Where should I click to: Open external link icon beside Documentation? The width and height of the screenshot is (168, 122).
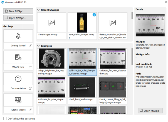click(x=30, y=88)
